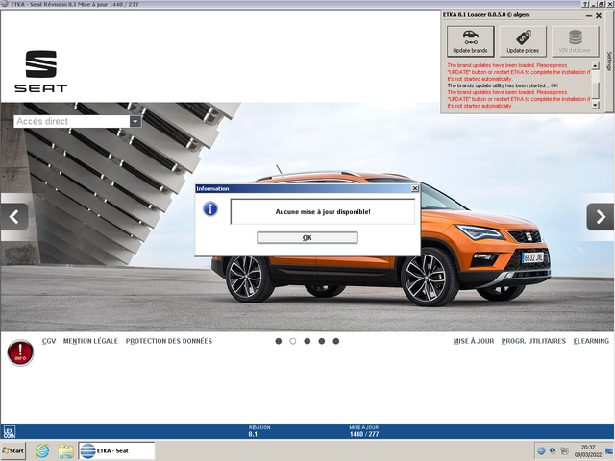
Task: Open the Settings side tab of loader
Action: pos(609,61)
